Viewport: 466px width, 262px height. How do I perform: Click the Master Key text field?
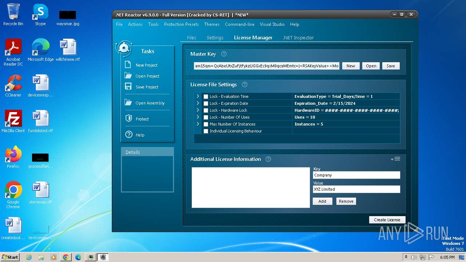(266, 66)
